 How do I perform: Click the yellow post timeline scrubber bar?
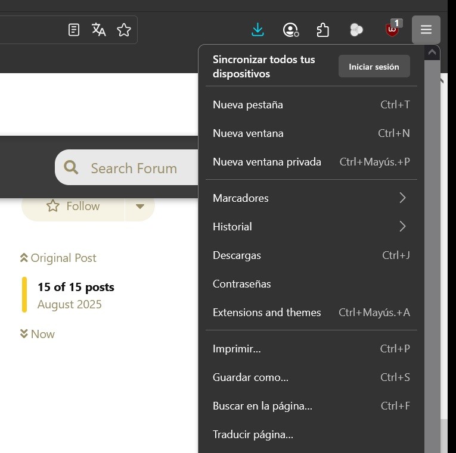(x=24, y=295)
